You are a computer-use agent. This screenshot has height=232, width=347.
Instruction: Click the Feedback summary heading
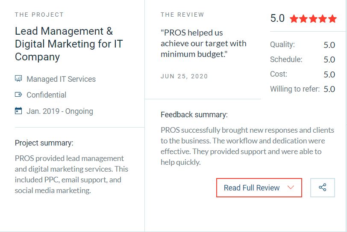[x=194, y=115]
